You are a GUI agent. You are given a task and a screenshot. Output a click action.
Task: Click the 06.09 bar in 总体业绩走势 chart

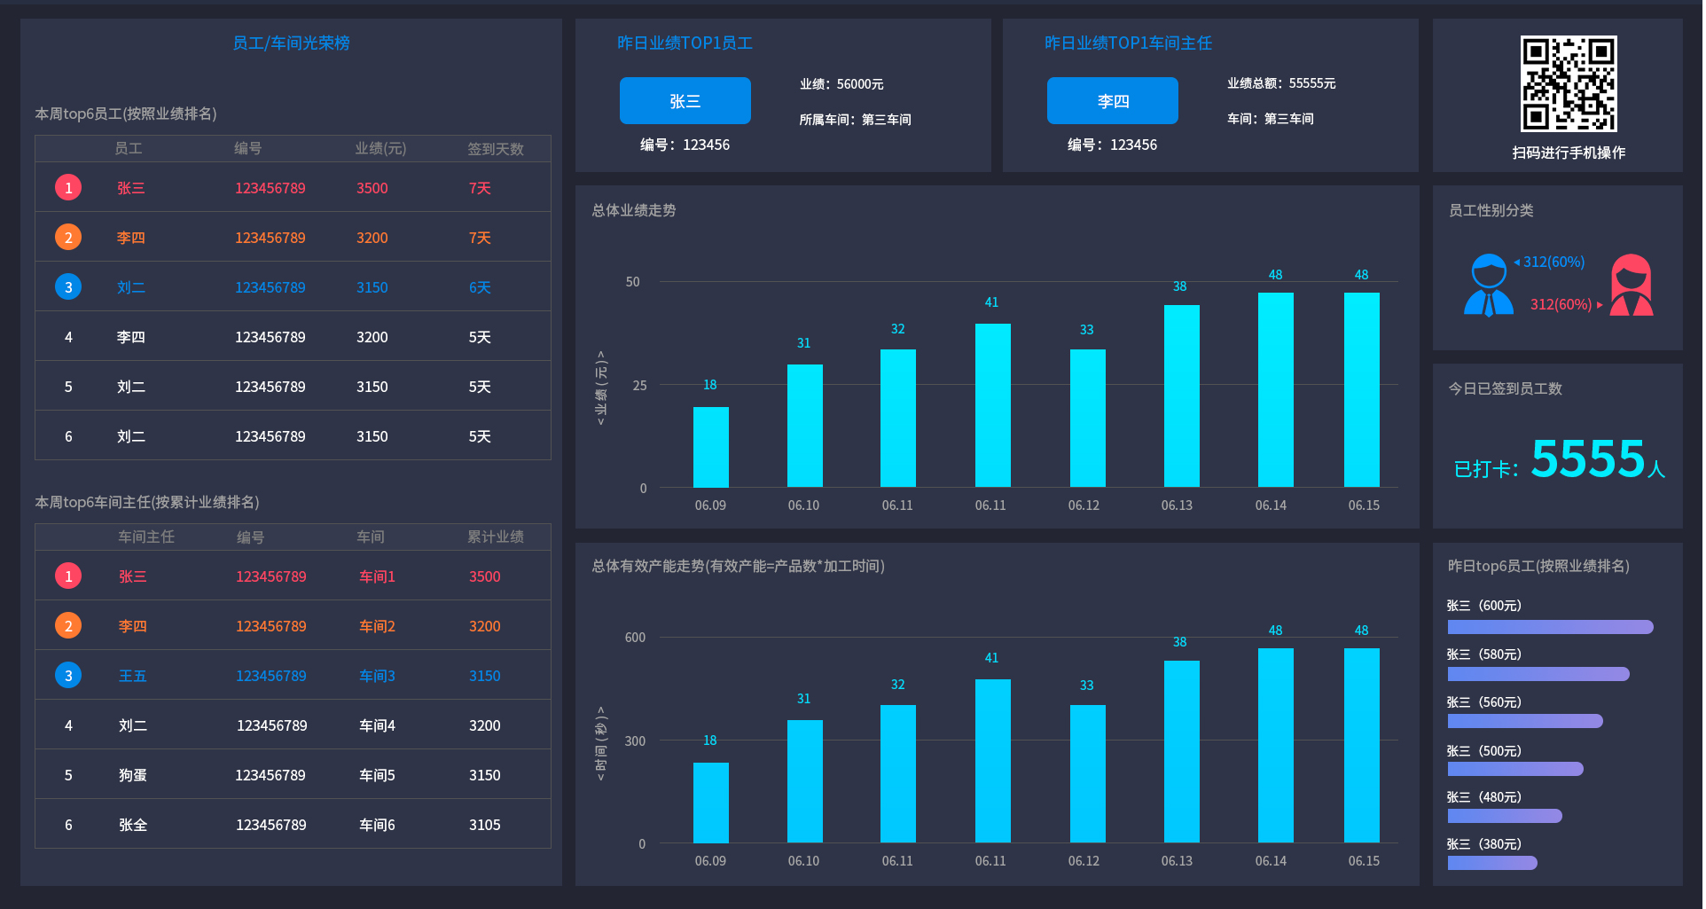pyautogui.click(x=710, y=447)
